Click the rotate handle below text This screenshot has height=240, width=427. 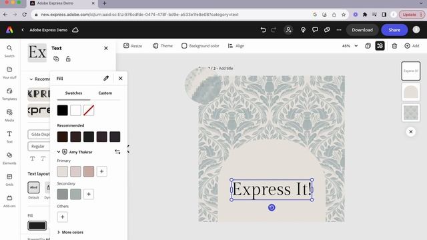272,207
